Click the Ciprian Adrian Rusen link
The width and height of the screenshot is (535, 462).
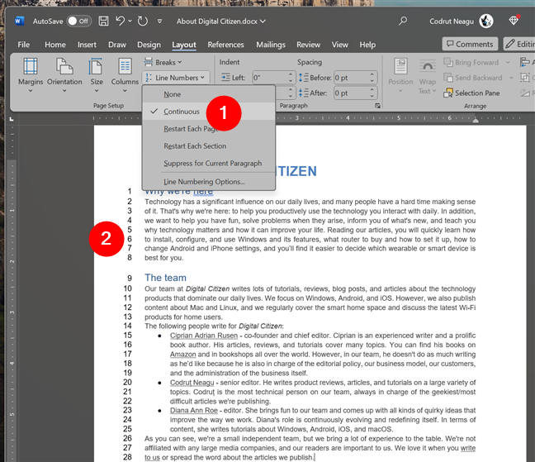pos(204,336)
